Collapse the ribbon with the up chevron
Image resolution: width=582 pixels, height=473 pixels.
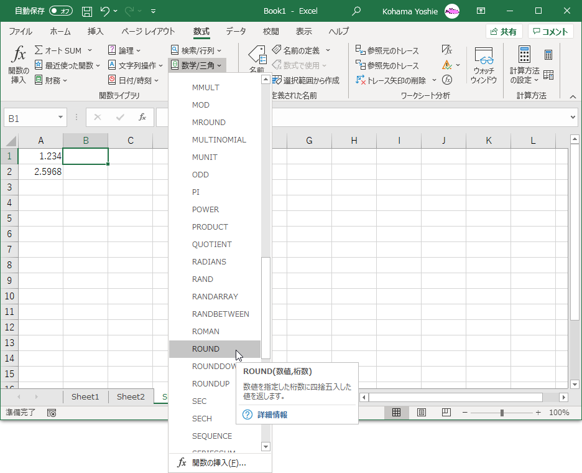(x=573, y=97)
